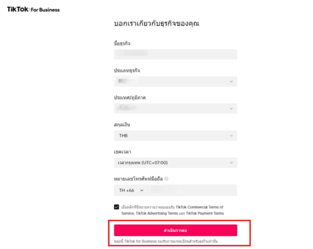The image size is (313, 249).
Task: Click the บอกเราเกี่ยวกับธุรกิจของคุณ page heading
Action: coord(156,24)
